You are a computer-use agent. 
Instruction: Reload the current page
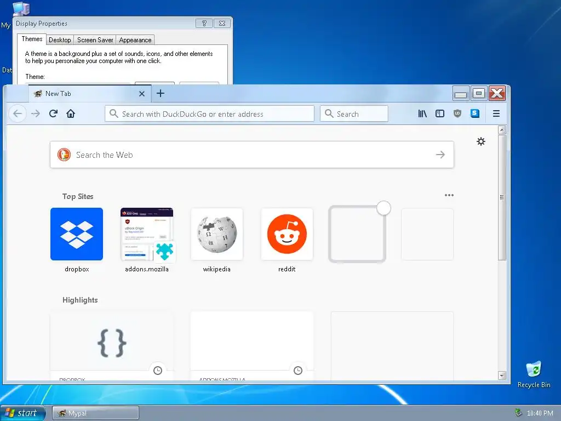click(x=53, y=114)
